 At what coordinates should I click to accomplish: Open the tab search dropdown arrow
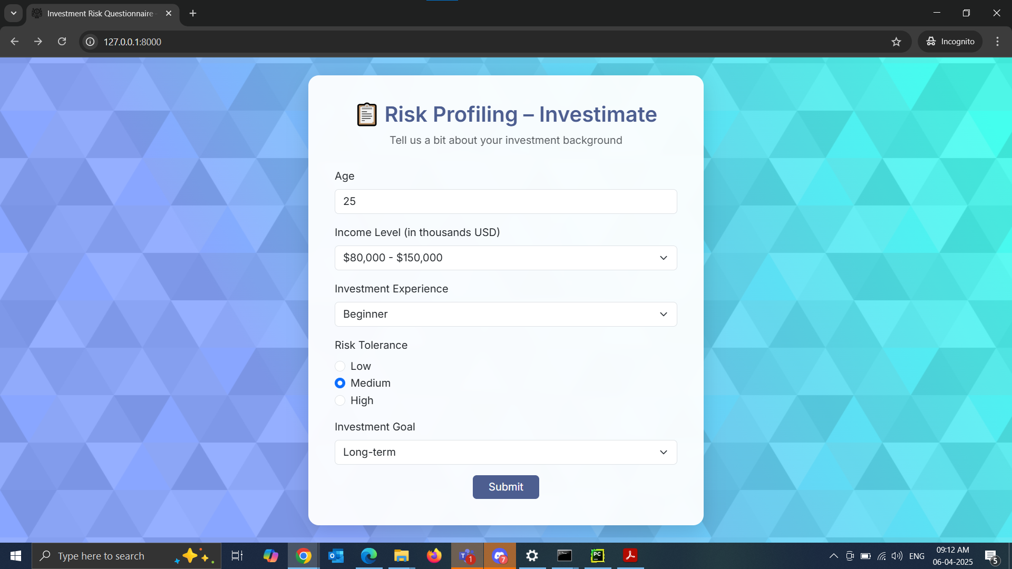14,13
